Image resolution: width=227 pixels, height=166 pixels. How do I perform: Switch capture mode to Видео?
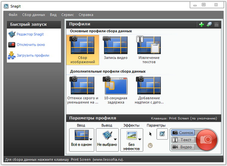(x=183, y=147)
